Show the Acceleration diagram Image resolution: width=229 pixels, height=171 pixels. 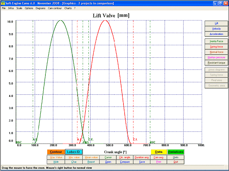point(216,34)
